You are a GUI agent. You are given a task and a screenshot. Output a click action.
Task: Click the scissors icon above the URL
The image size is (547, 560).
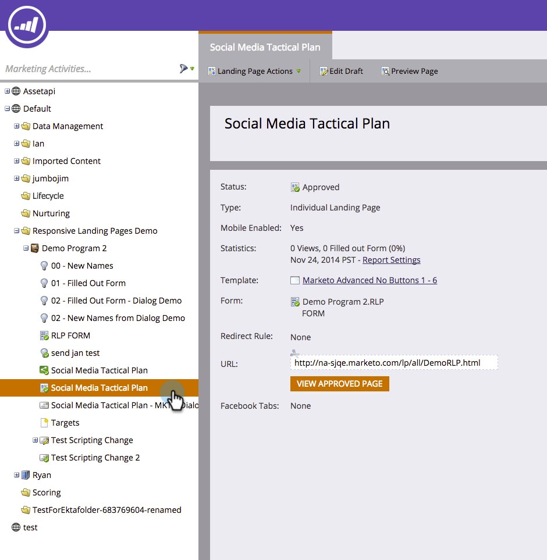(294, 354)
